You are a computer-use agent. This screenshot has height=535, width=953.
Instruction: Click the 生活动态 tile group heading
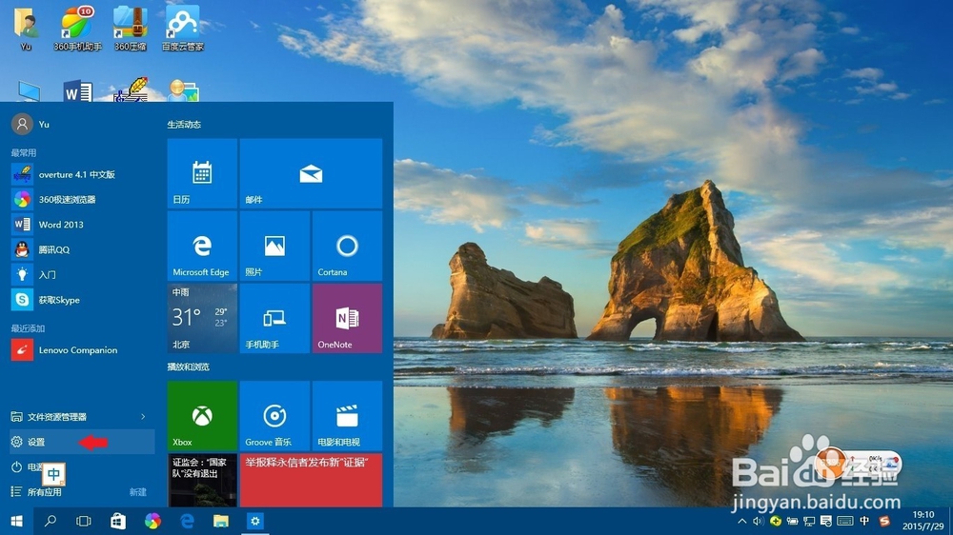(x=184, y=125)
